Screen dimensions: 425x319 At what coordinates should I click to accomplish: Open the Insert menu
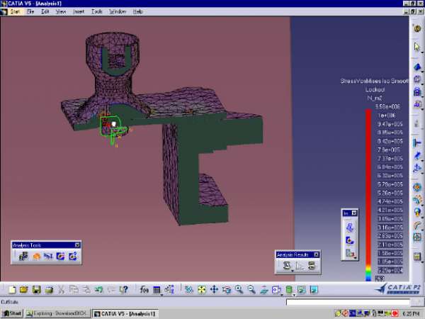click(79, 11)
